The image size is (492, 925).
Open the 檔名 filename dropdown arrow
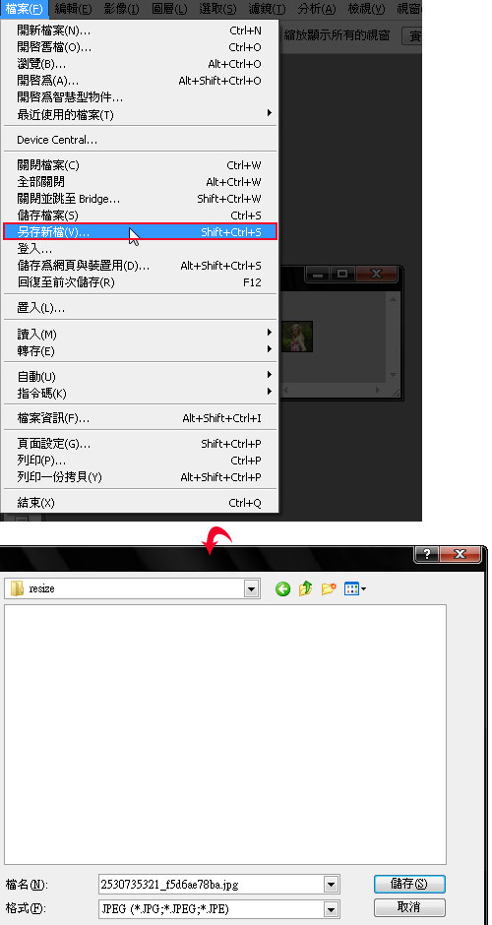332,885
